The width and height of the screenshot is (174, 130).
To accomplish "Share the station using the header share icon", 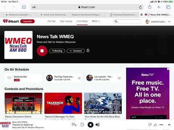I will tap(88, 51).
